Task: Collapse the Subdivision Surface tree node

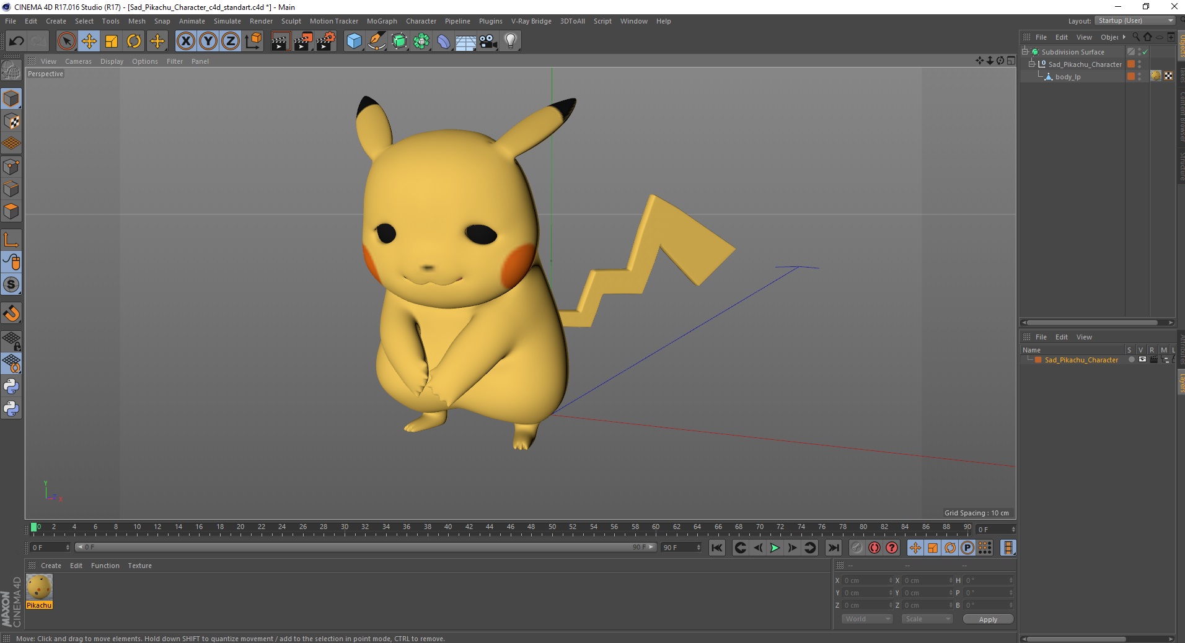Action: (x=1025, y=51)
